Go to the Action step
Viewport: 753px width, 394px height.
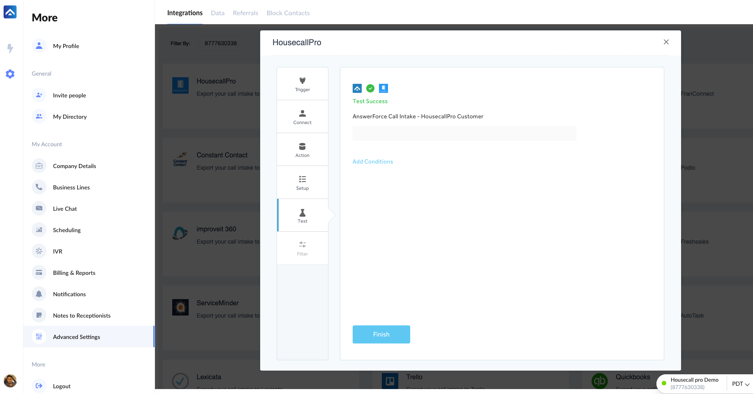303,150
